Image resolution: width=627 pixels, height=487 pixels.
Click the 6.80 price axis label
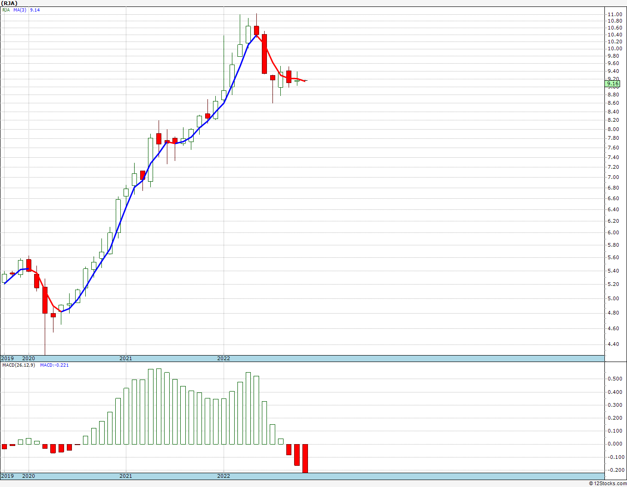tap(614, 188)
